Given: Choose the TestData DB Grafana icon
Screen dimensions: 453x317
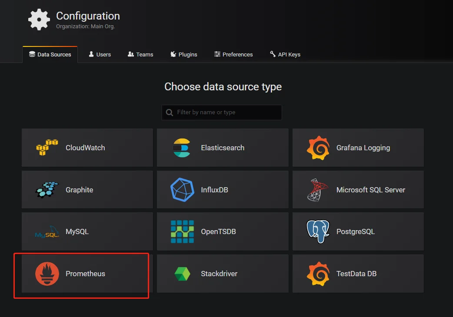Looking at the screenshot, I should 318,274.
